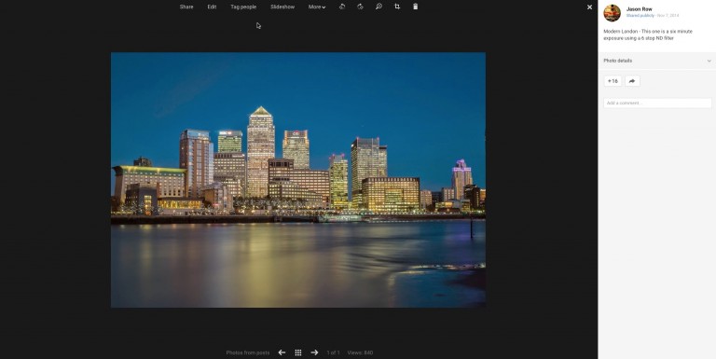Click the London skyline photo

pyautogui.click(x=298, y=179)
